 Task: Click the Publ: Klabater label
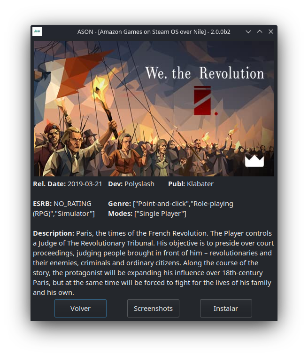click(191, 184)
